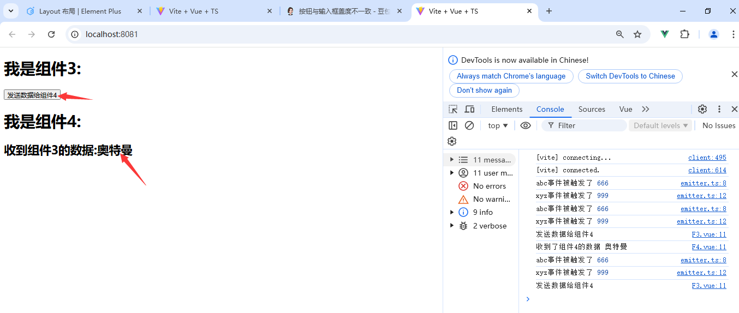Activate the inspect element picker icon

(453, 109)
